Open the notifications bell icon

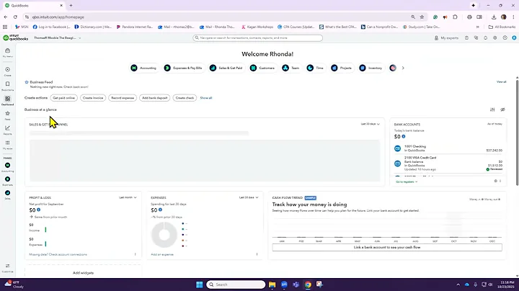[x=486, y=38]
